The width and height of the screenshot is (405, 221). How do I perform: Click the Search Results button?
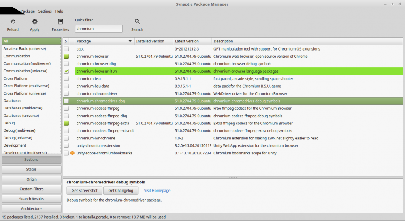click(x=32, y=199)
